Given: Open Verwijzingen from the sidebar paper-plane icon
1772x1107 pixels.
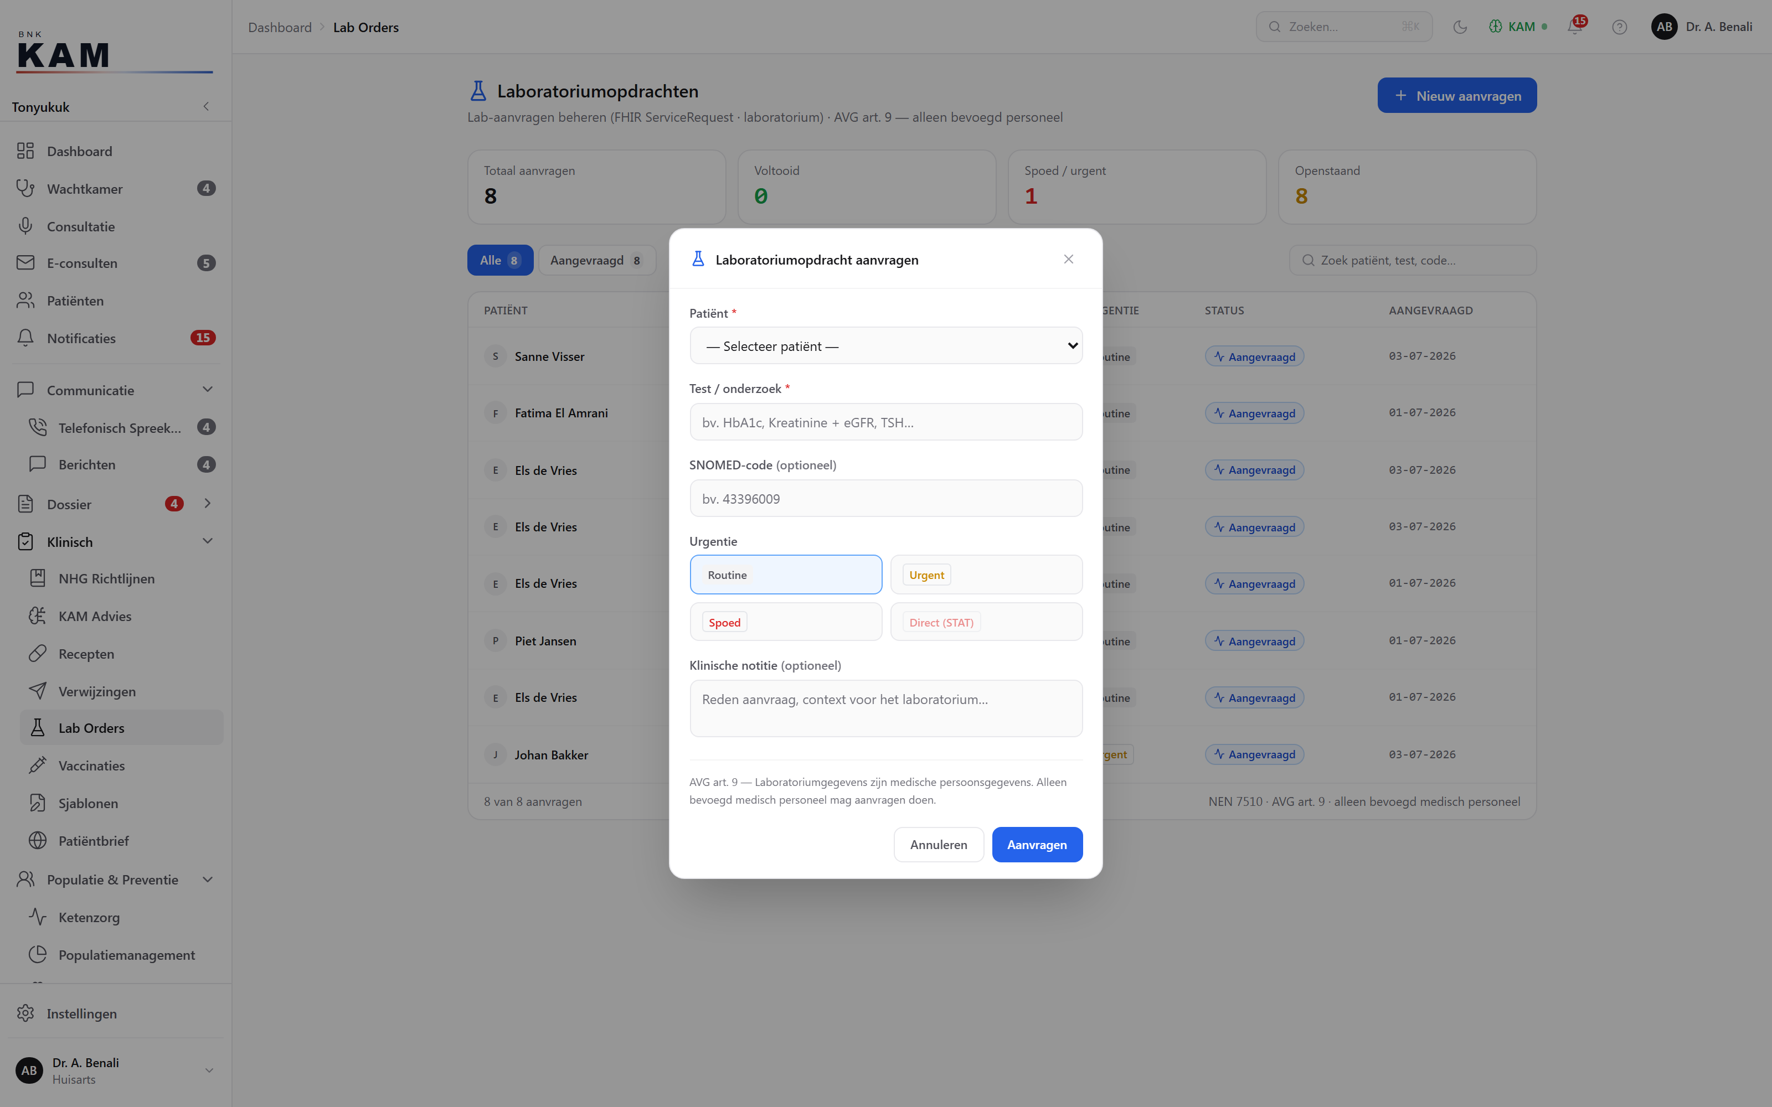Looking at the screenshot, I should 37,690.
